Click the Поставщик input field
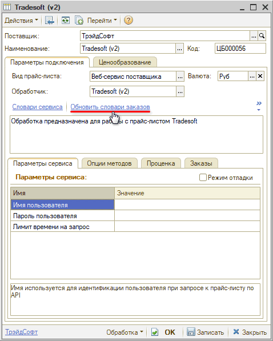Viewport: 273px width, 341px height. (x=165, y=36)
